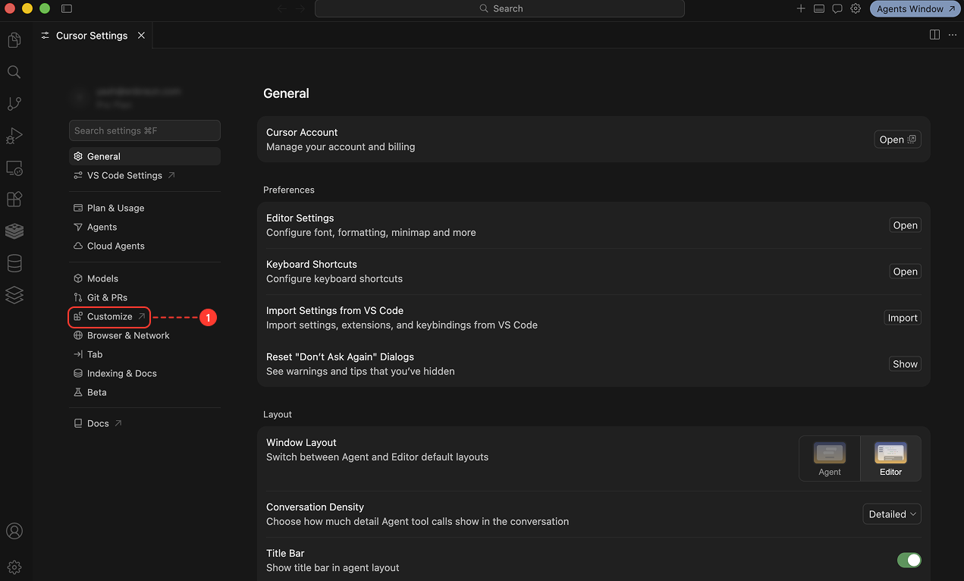
Task: Close the Cursor Settings tab
Action: click(141, 36)
